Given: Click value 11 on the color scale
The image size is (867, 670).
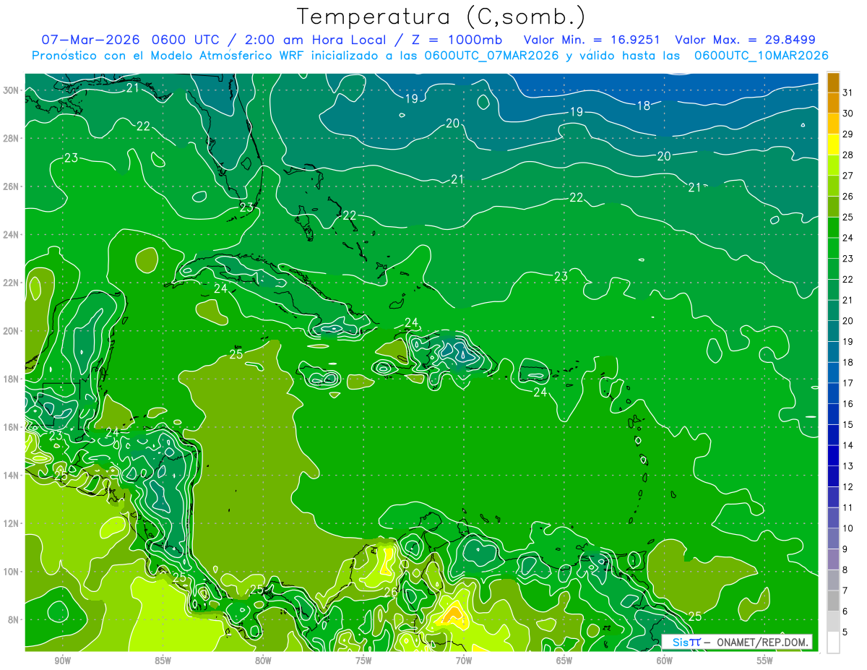Looking at the screenshot, I should pyautogui.click(x=848, y=508).
